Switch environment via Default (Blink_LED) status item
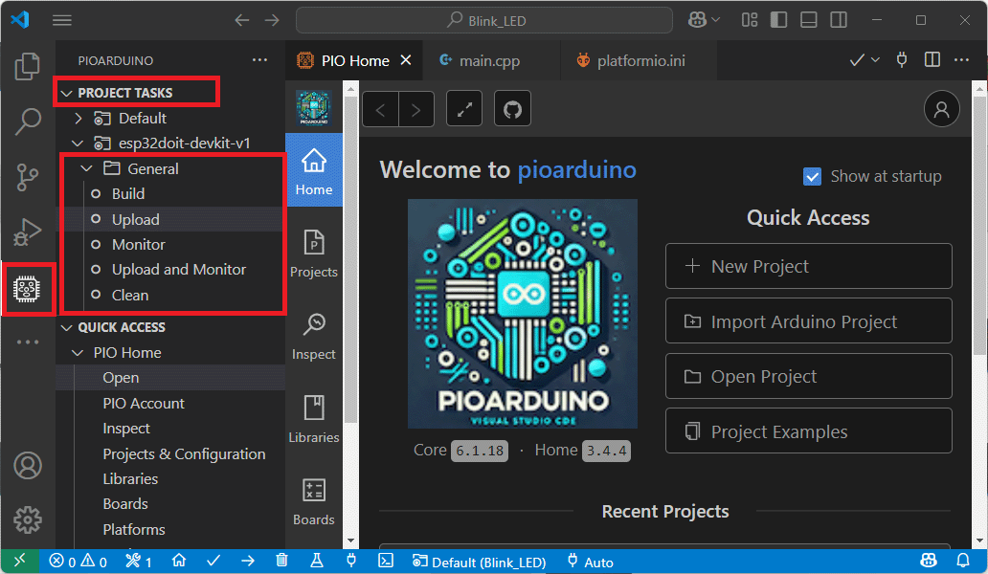The width and height of the screenshot is (988, 574). (481, 562)
